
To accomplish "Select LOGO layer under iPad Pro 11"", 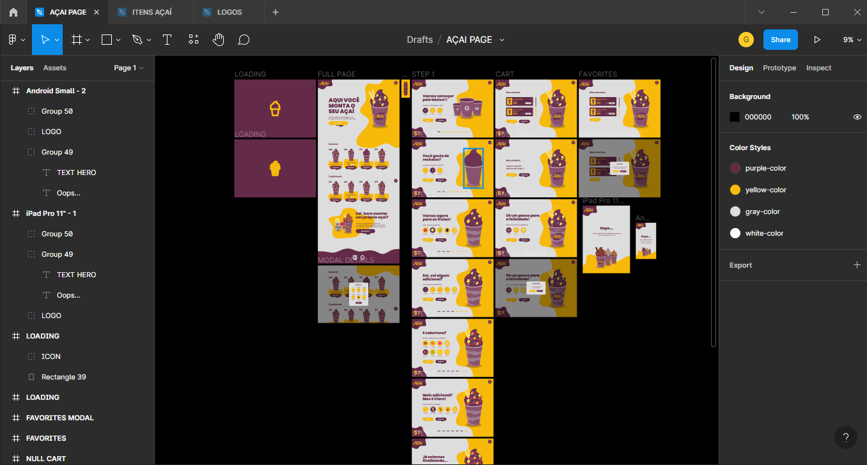I will click(x=77, y=316).
